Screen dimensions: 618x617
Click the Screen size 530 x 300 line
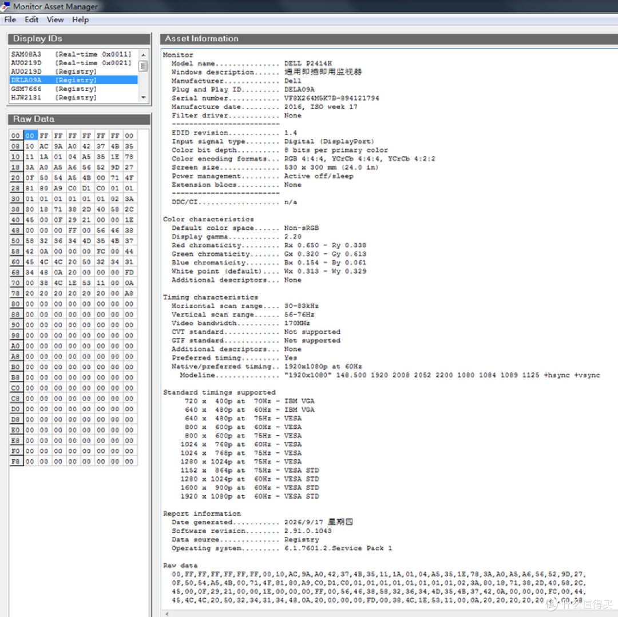[275, 168]
